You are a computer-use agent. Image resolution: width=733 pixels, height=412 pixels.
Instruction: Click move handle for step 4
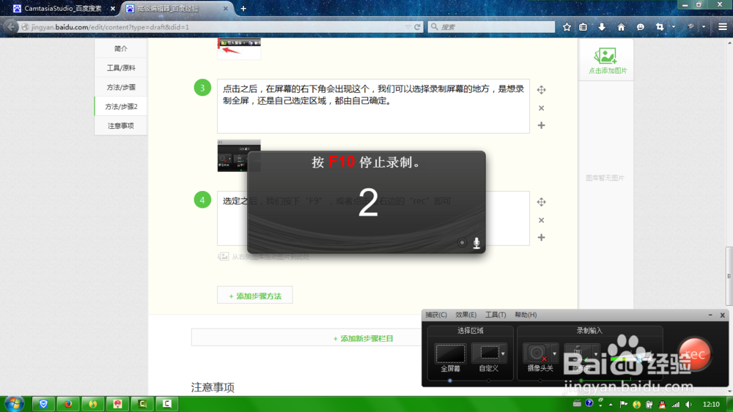[x=542, y=201]
